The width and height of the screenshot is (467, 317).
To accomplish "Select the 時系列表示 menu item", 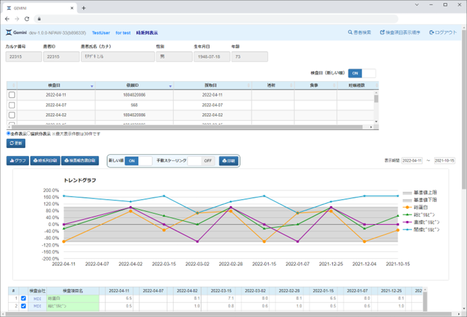I will pos(147,33).
